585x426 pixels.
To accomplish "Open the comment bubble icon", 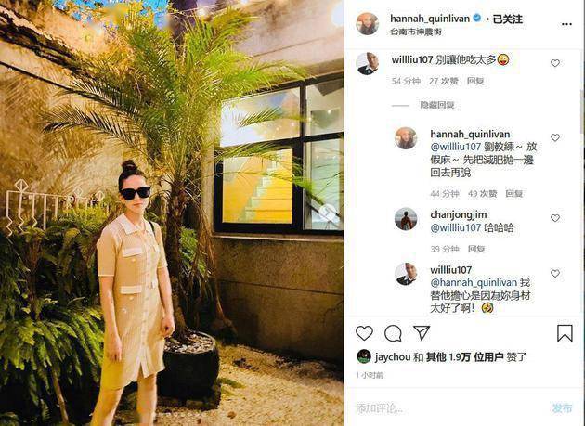I will (393, 333).
